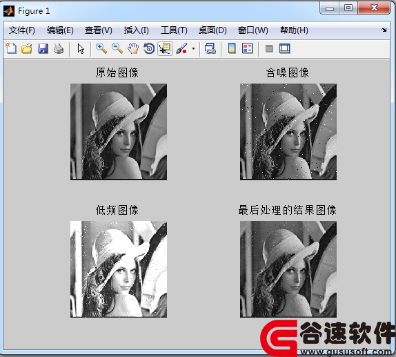Screen dimensions: 396x357
Task: Open the 查看(V) menu
Action: click(99, 30)
